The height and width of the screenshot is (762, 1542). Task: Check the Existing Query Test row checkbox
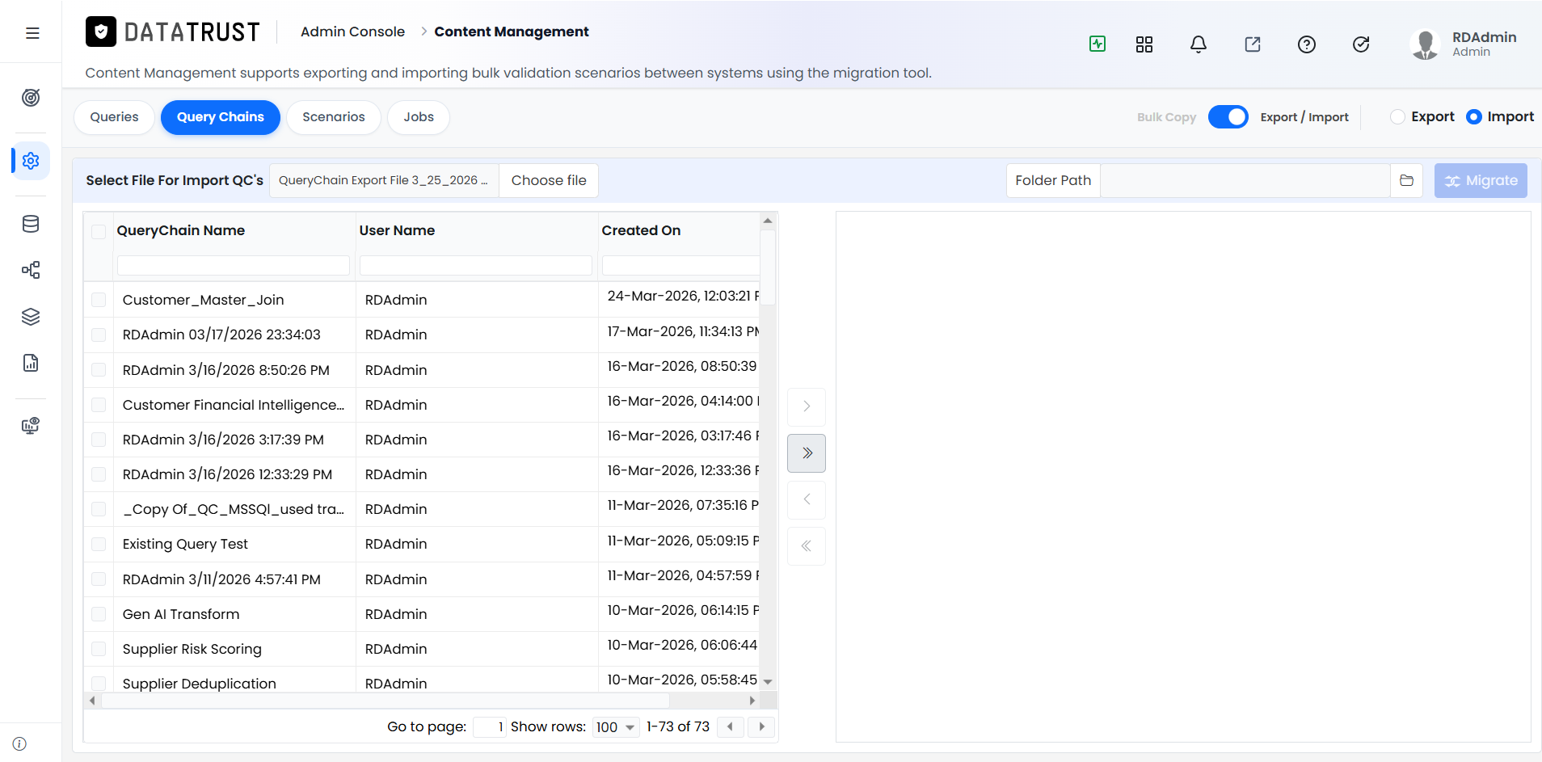(99, 544)
